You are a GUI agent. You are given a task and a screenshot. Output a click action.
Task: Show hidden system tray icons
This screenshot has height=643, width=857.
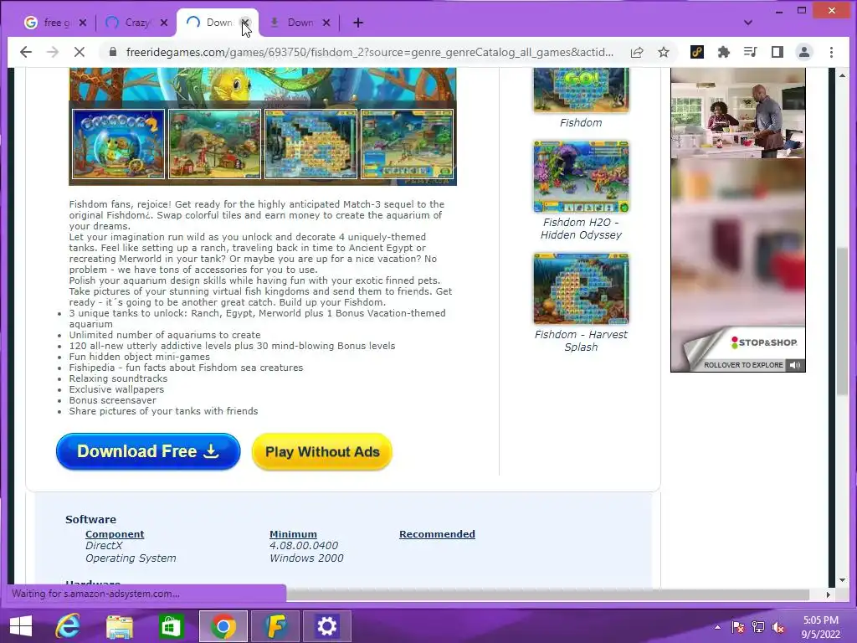(x=717, y=627)
